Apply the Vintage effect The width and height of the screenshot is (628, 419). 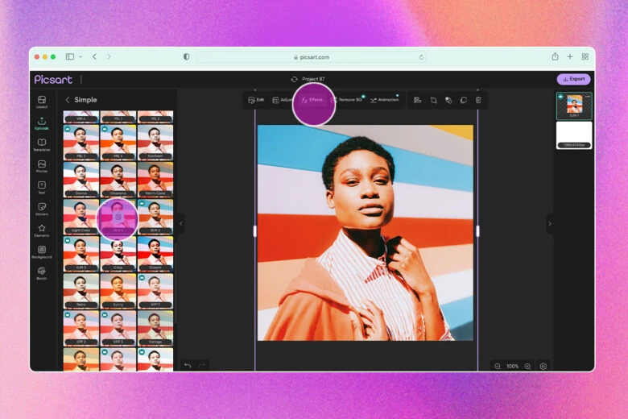pyautogui.click(x=155, y=329)
